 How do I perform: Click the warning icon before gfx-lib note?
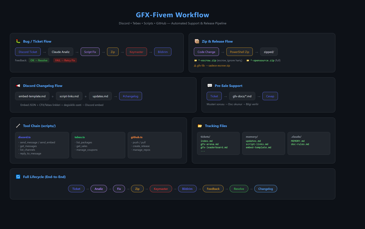[195, 66]
